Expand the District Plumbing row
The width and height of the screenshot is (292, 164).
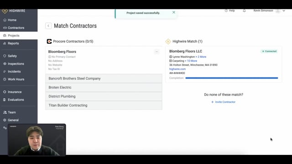tap(104, 96)
